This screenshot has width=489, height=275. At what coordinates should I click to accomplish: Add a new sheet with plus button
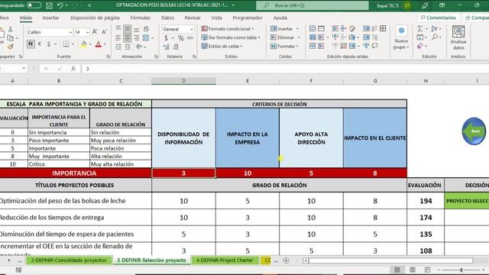tap(286, 260)
